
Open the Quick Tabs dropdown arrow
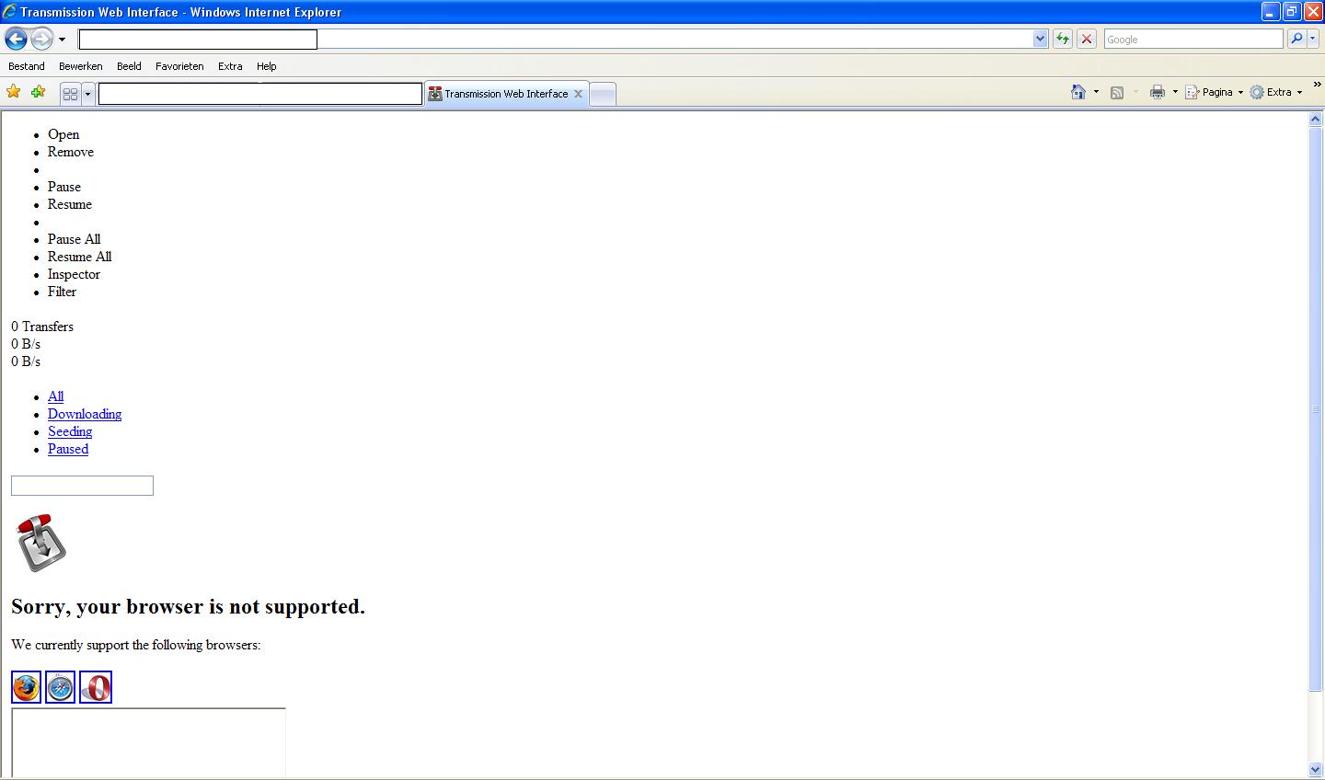click(x=88, y=94)
